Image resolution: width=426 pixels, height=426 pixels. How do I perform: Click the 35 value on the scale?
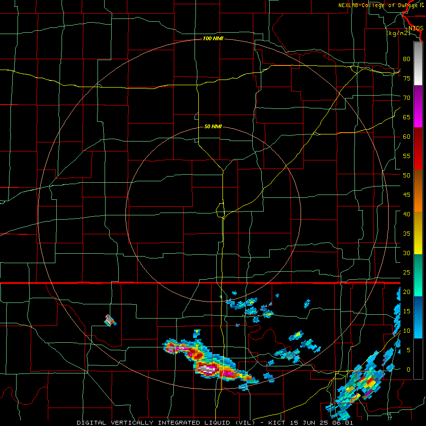point(407,234)
